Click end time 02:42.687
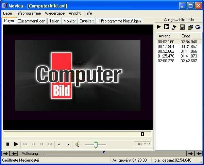The width and height of the screenshot is (204, 165). coord(189,61)
